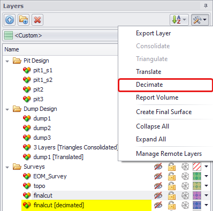This screenshot has height=211, width=213.
Task: Click the Add new layer plus icon
Action: pyautogui.click(x=10, y=20)
